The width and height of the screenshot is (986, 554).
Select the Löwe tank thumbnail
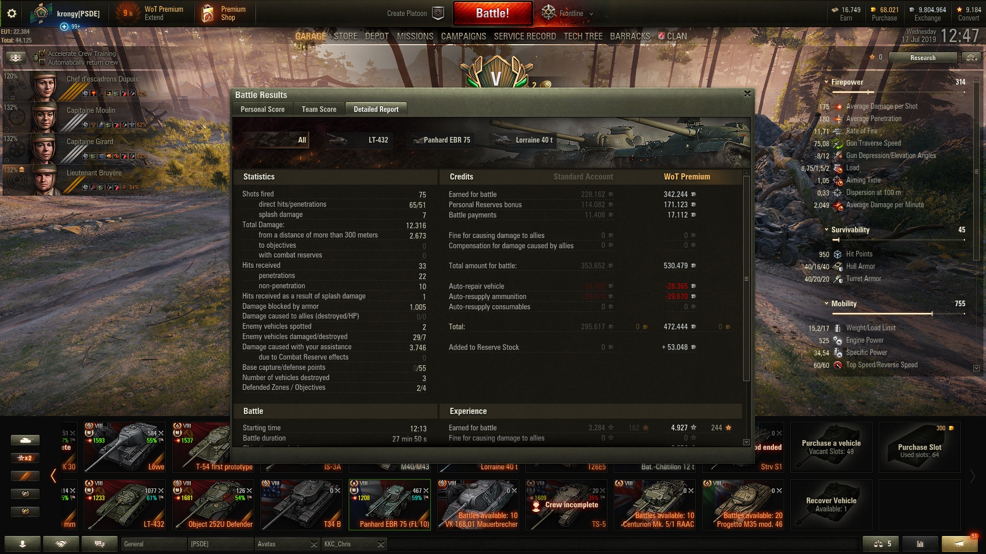(x=125, y=447)
